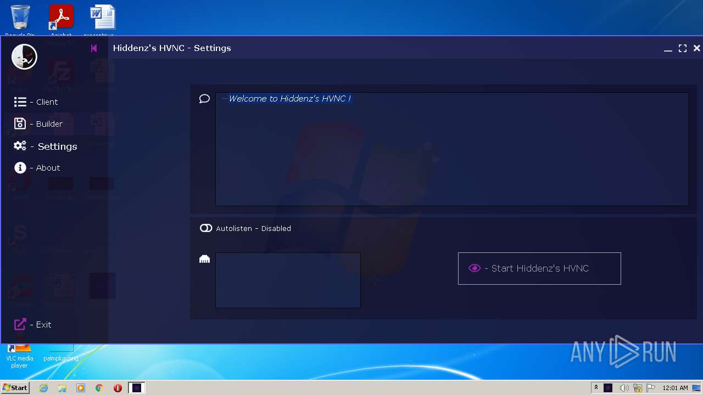Click the network tray icon
The image size is (703, 395).
coord(638,388)
